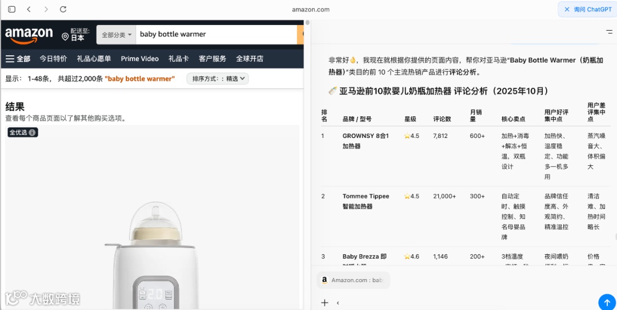Open the 全部分类 search category dropdown
The width and height of the screenshot is (617, 310).
[x=117, y=35]
